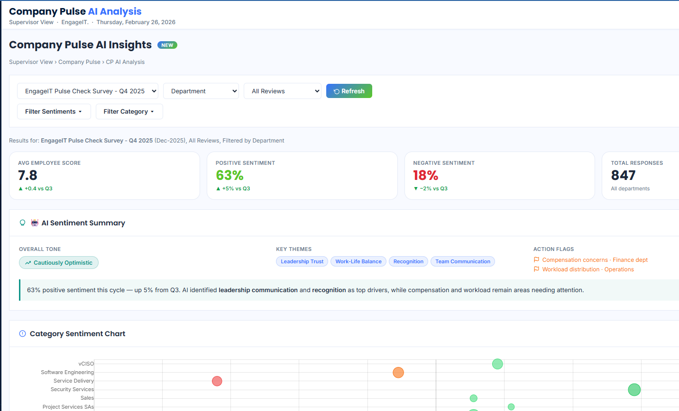Click the trend arrow icon in Cautiously Optimistic

coord(28,263)
